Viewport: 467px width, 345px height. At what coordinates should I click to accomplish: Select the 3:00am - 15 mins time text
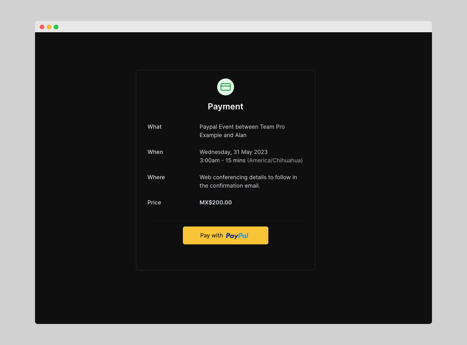click(222, 160)
